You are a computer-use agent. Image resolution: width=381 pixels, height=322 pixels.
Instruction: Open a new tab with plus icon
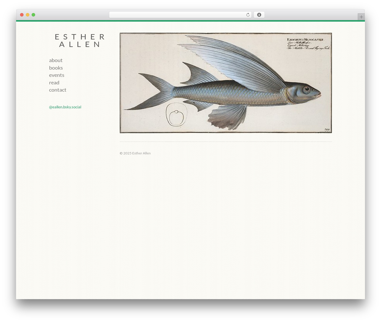pyautogui.click(x=361, y=17)
